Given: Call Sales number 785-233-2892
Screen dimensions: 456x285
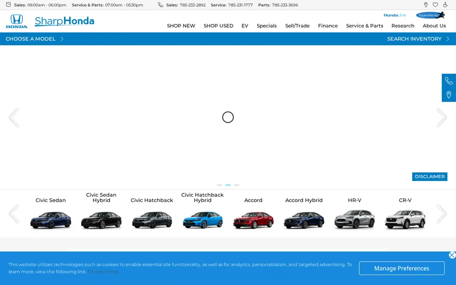Looking at the screenshot, I should click(x=192, y=5).
